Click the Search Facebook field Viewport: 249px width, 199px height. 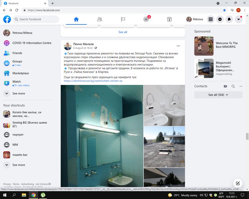point(36,19)
